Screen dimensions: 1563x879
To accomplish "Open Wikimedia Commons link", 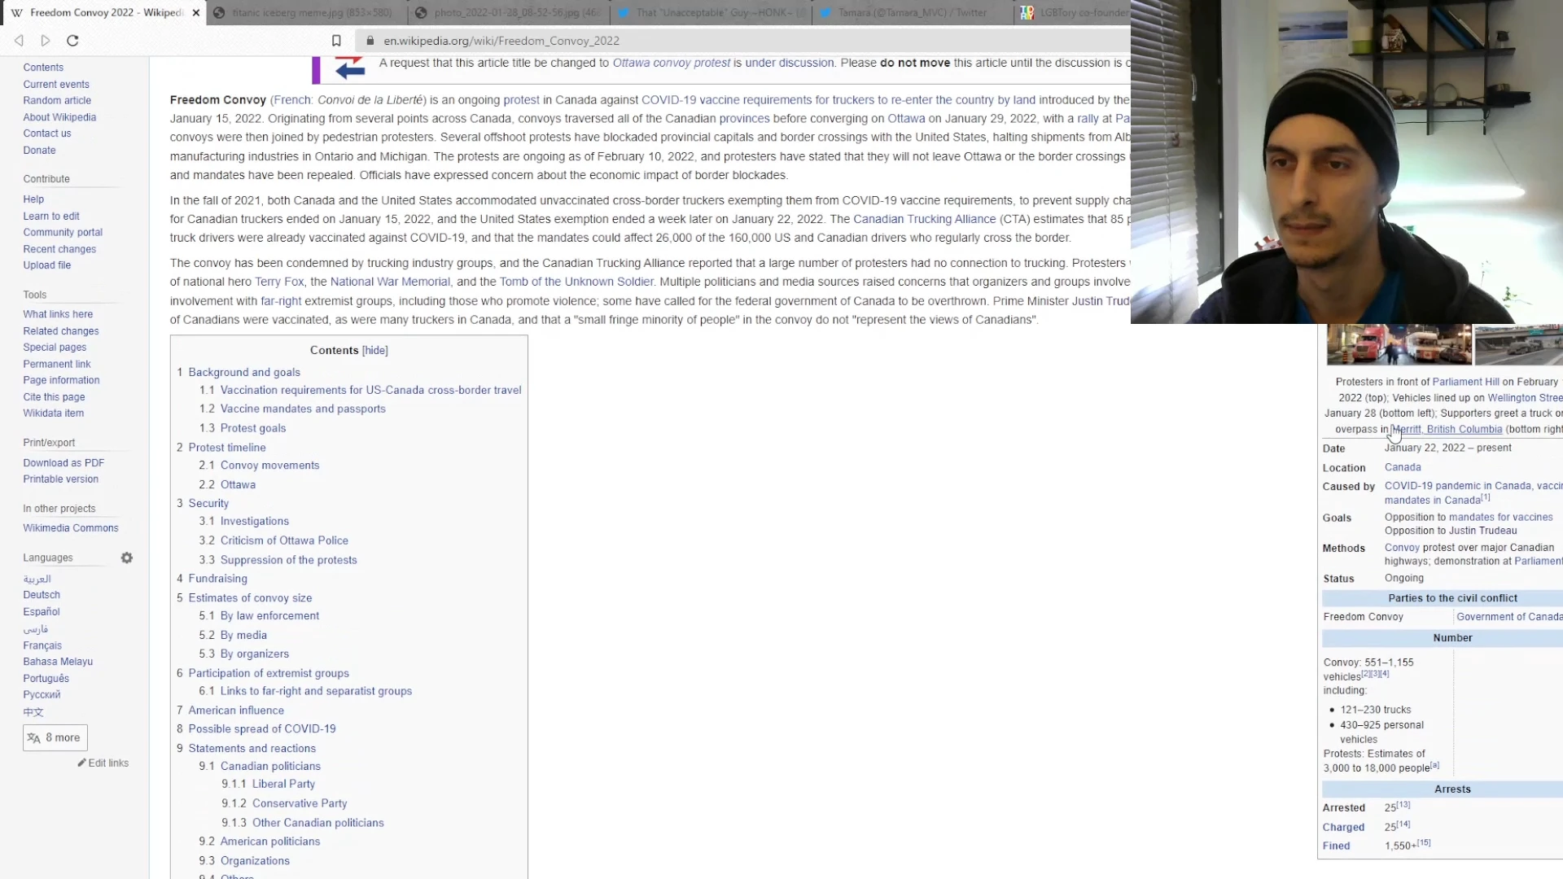I will pyautogui.click(x=71, y=528).
